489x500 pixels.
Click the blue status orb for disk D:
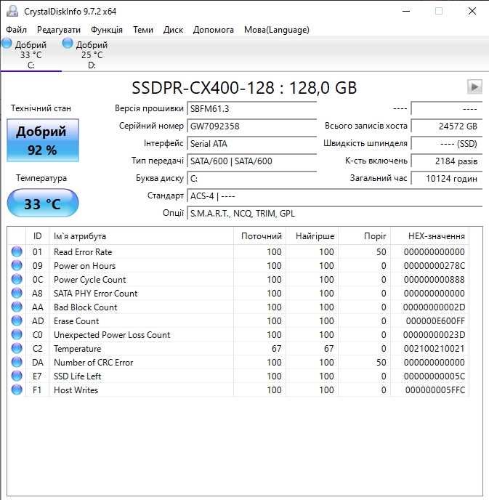(68, 43)
